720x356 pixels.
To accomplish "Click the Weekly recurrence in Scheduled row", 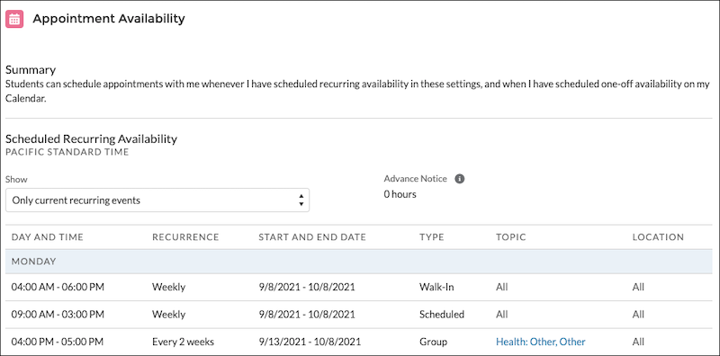I will (x=169, y=315).
